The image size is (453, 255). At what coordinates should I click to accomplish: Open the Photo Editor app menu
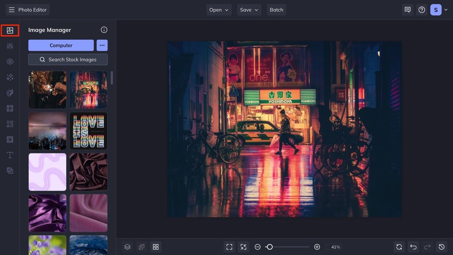pos(27,10)
